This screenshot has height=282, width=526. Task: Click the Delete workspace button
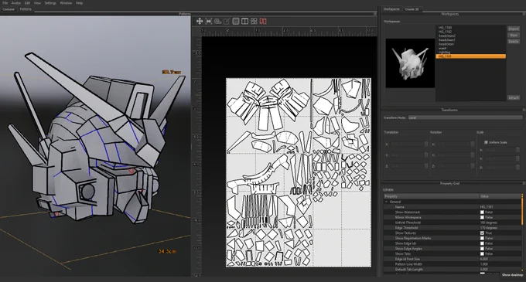[514, 42]
